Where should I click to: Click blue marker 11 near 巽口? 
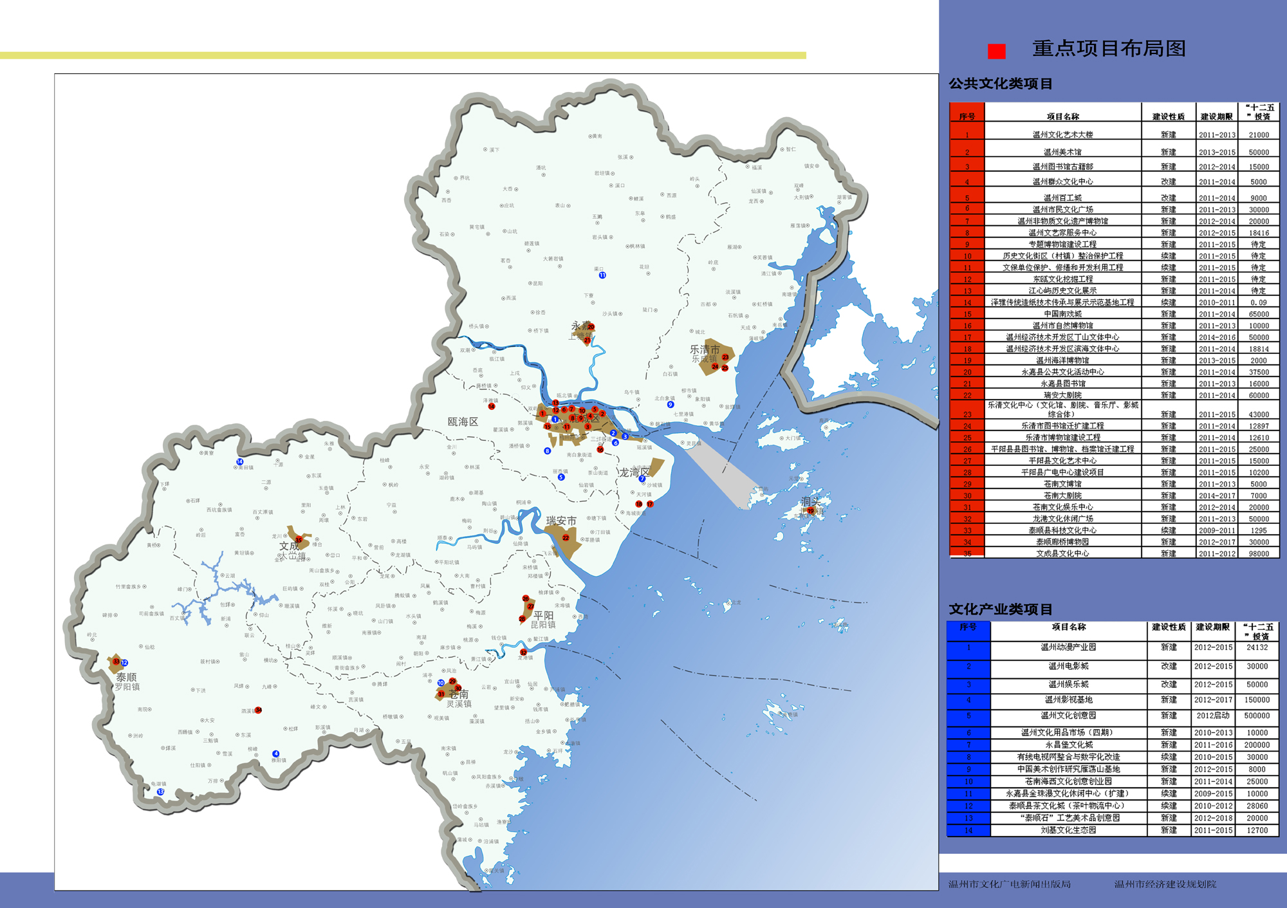602,275
